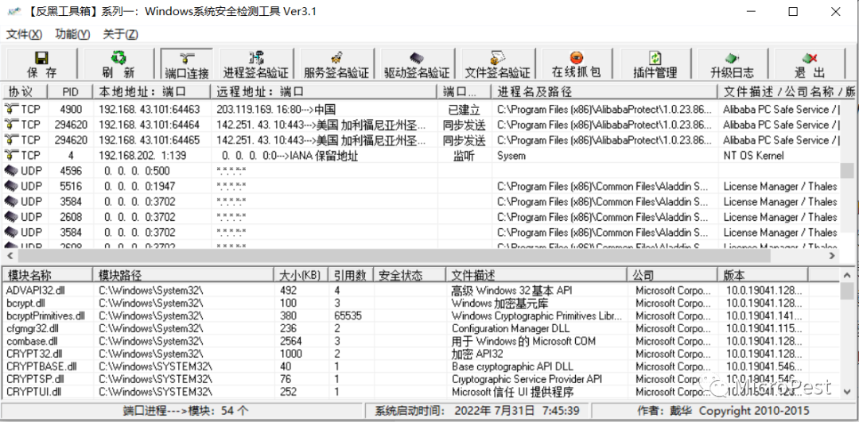Select local address 192.168.202. 1:139
This screenshot has width=859, height=422.
pos(142,156)
